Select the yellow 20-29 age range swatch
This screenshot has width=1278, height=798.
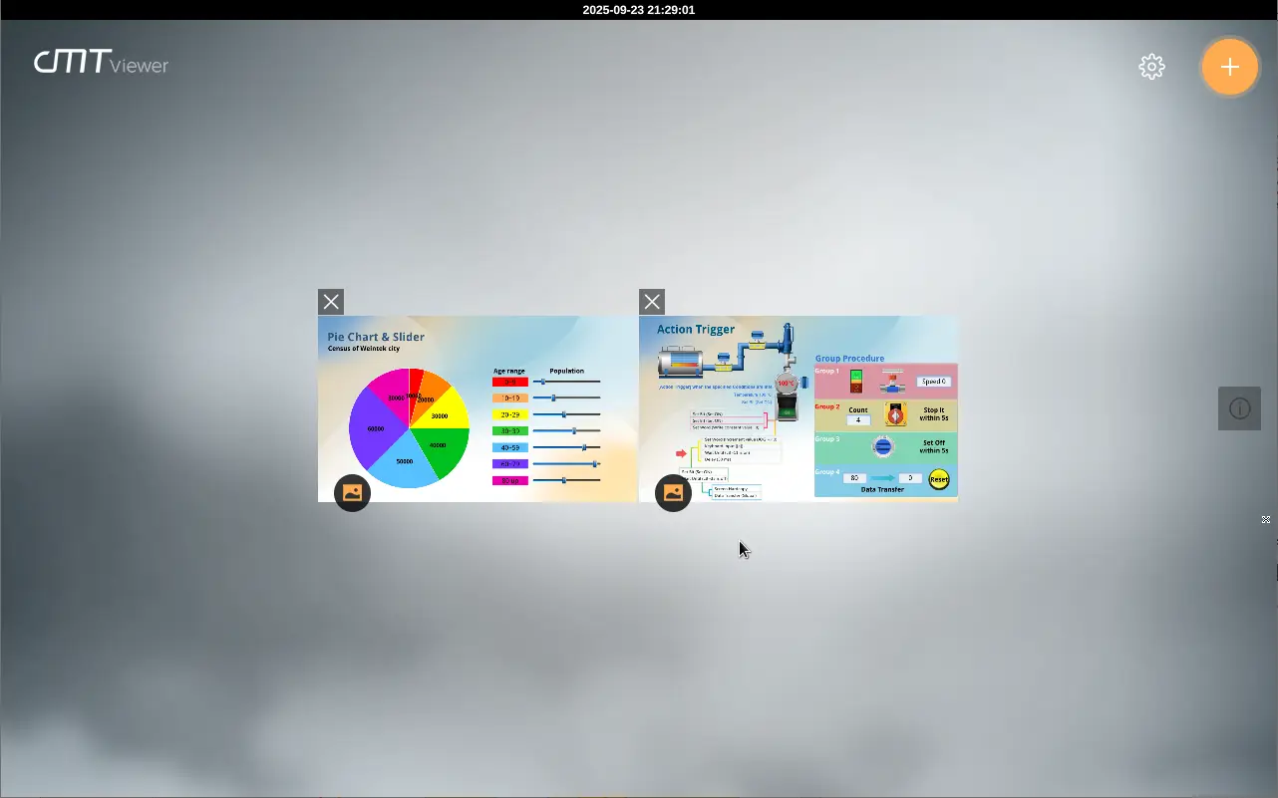point(509,414)
